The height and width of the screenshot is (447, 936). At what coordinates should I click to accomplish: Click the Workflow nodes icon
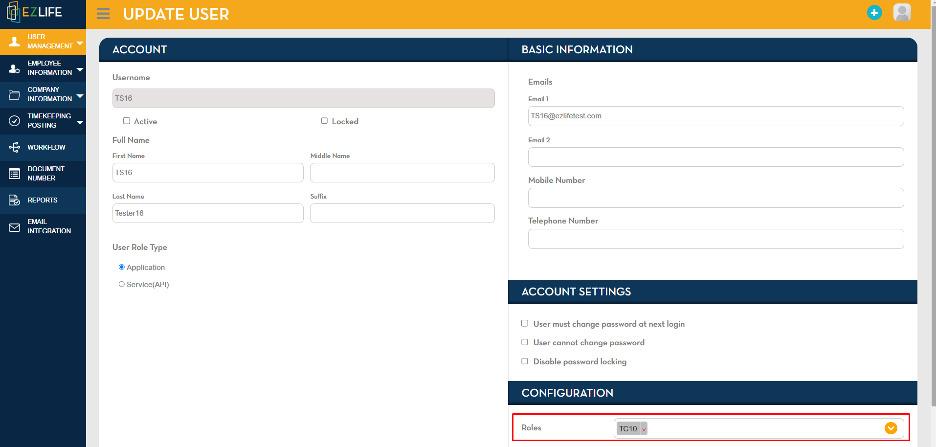pos(15,147)
